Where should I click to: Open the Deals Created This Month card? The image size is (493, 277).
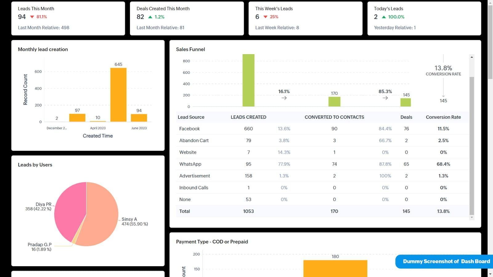187,18
